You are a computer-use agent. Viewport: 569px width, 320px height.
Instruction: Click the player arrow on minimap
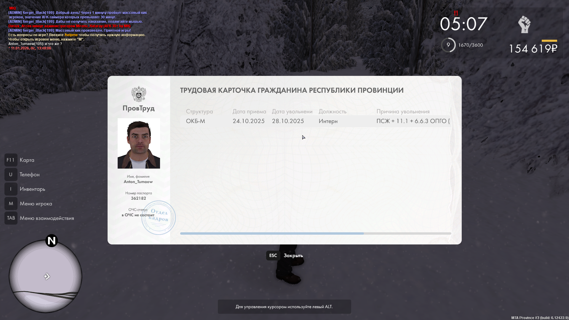(x=47, y=276)
